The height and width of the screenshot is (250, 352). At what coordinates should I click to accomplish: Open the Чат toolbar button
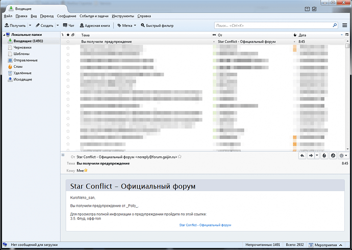coord(69,25)
